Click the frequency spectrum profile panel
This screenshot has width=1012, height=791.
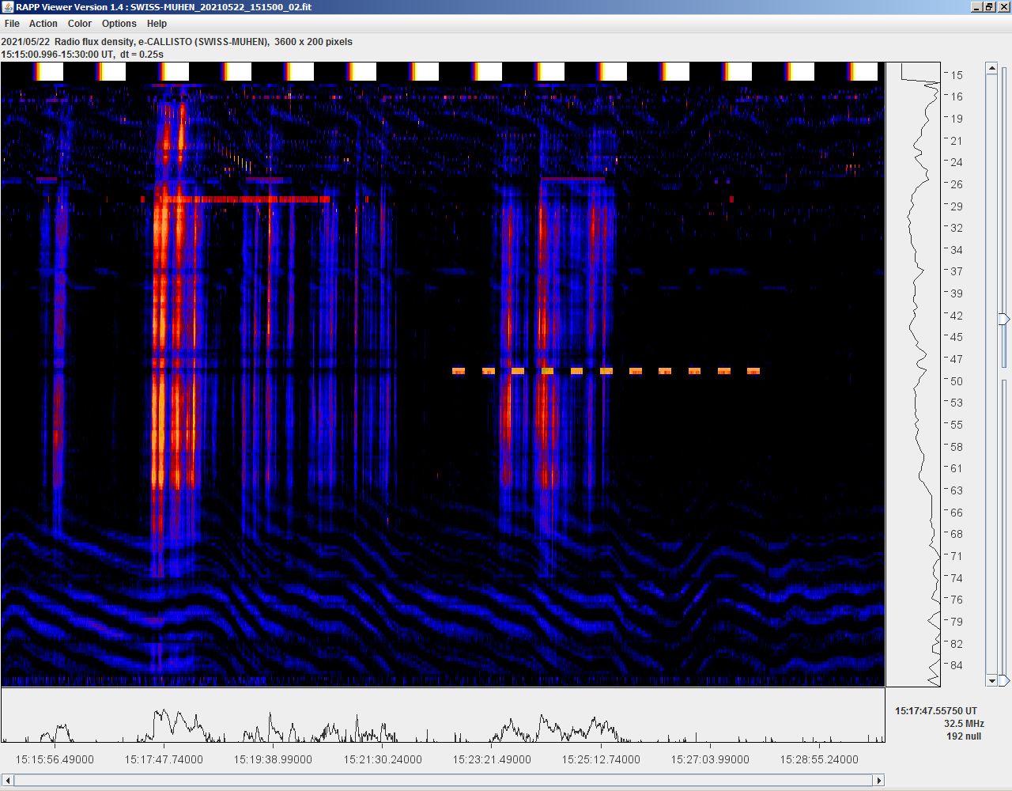(x=913, y=374)
